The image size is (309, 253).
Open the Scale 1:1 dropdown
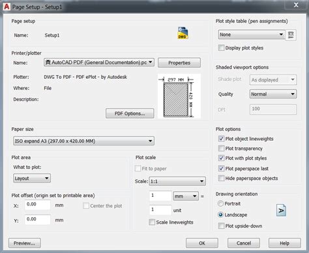177,181
